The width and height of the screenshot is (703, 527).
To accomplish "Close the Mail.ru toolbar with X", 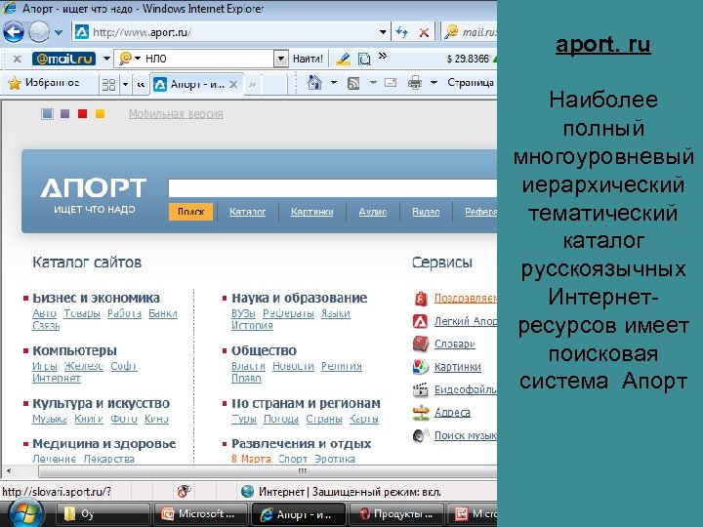I will tap(17, 59).
